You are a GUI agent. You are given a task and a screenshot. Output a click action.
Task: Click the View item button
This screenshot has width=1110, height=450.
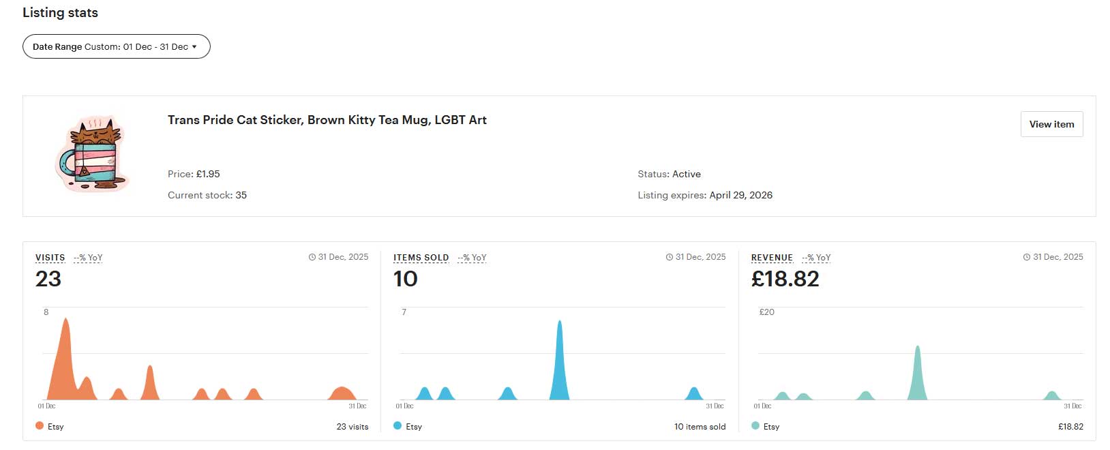click(1051, 124)
